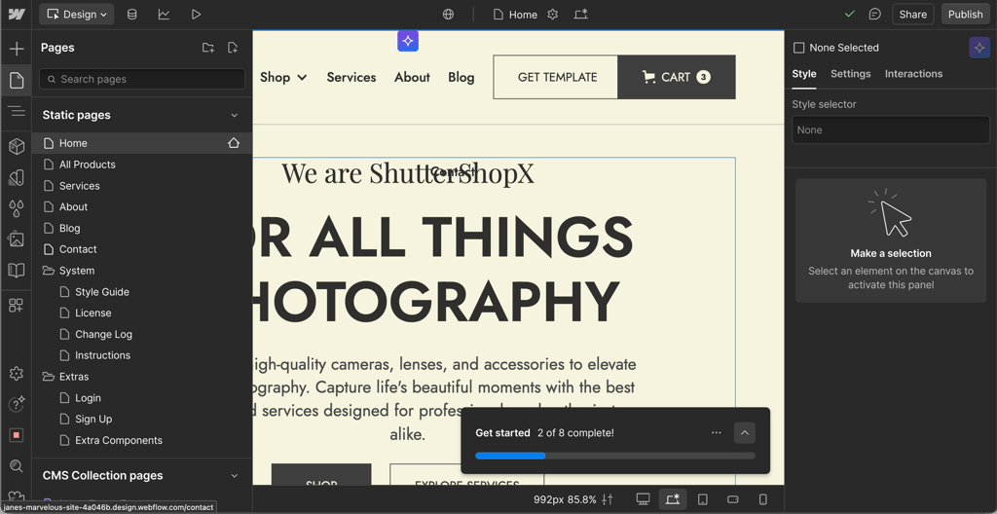Open the Sign Up page

[142, 420]
